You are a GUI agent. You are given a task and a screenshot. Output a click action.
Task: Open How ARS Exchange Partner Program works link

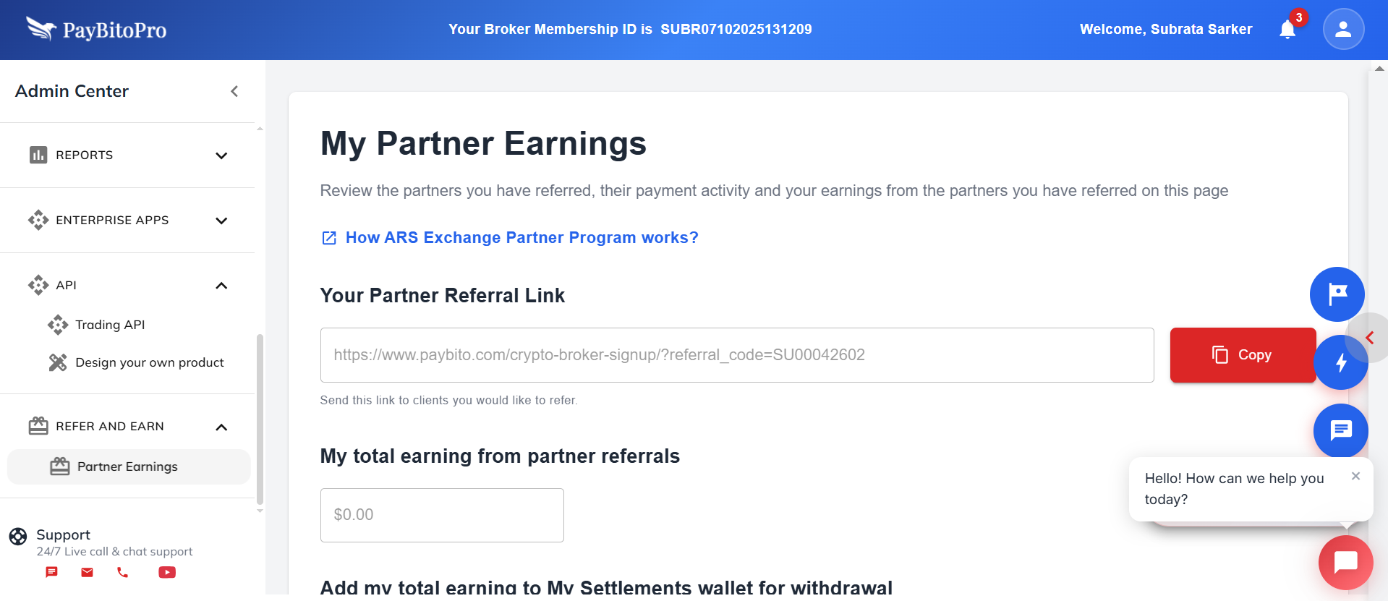pos(522,237)
